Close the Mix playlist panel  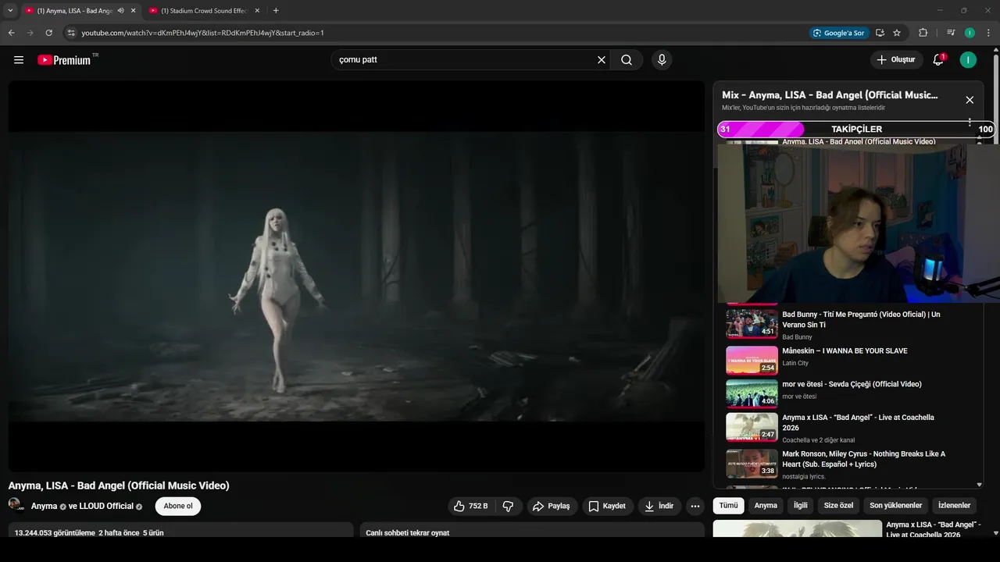(x=970, y=100)
